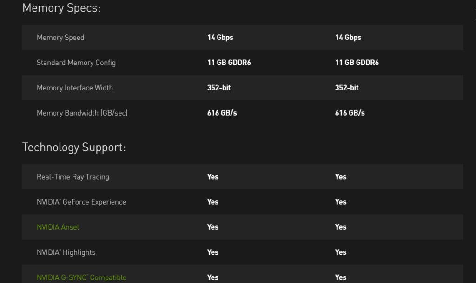Click the NVIDIA Highlights row label
This screenshot has height=283, width=476.
66,252
